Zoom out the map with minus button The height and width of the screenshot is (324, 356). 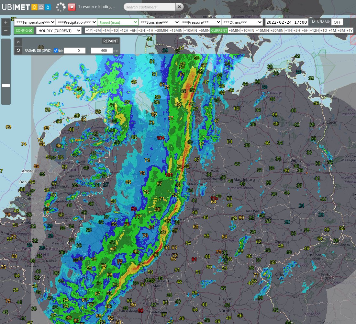click(6, 30)
